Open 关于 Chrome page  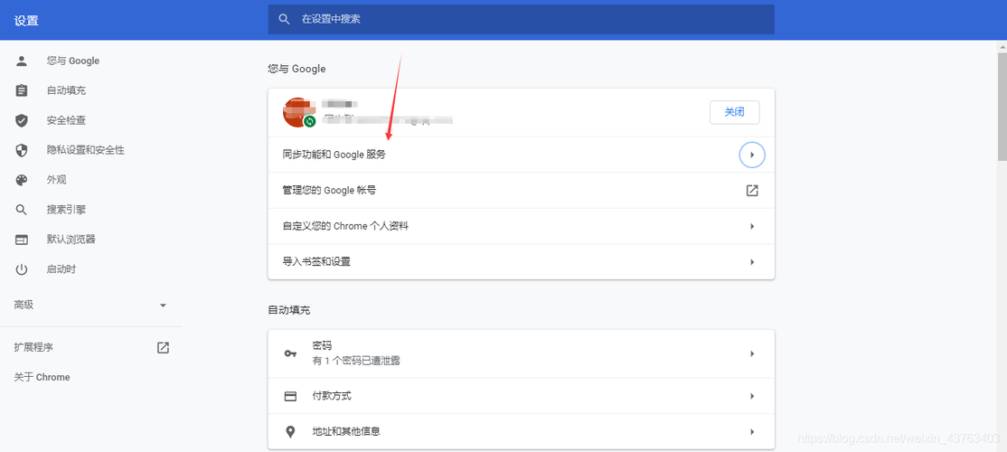coord(42,377)
